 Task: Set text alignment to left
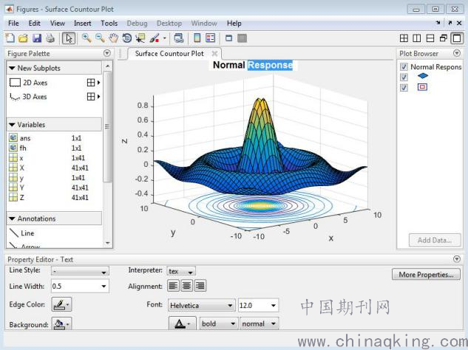173,286
